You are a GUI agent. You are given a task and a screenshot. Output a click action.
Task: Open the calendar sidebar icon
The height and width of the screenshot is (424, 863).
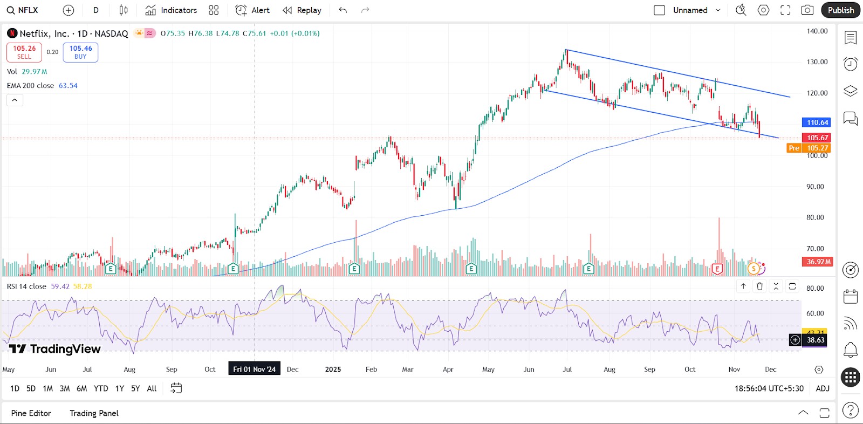click(x=851, y=296)
